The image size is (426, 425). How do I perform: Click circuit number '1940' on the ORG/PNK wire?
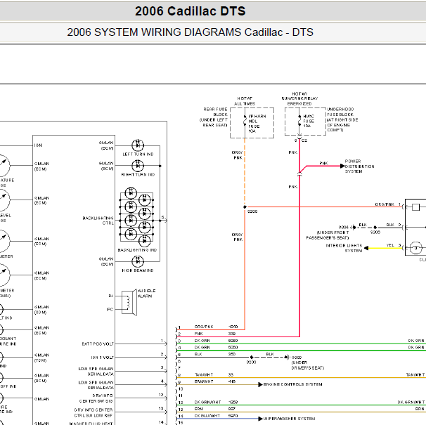(x=233, y=327)
